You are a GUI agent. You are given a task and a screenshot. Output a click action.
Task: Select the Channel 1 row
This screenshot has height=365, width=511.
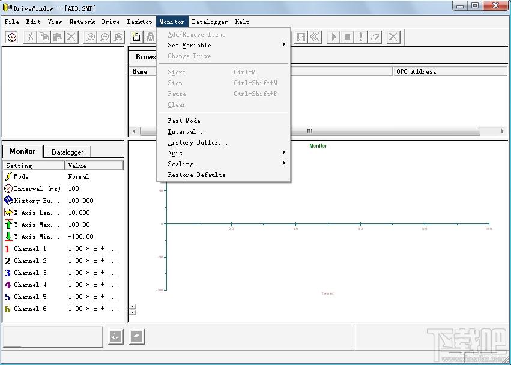64,249
